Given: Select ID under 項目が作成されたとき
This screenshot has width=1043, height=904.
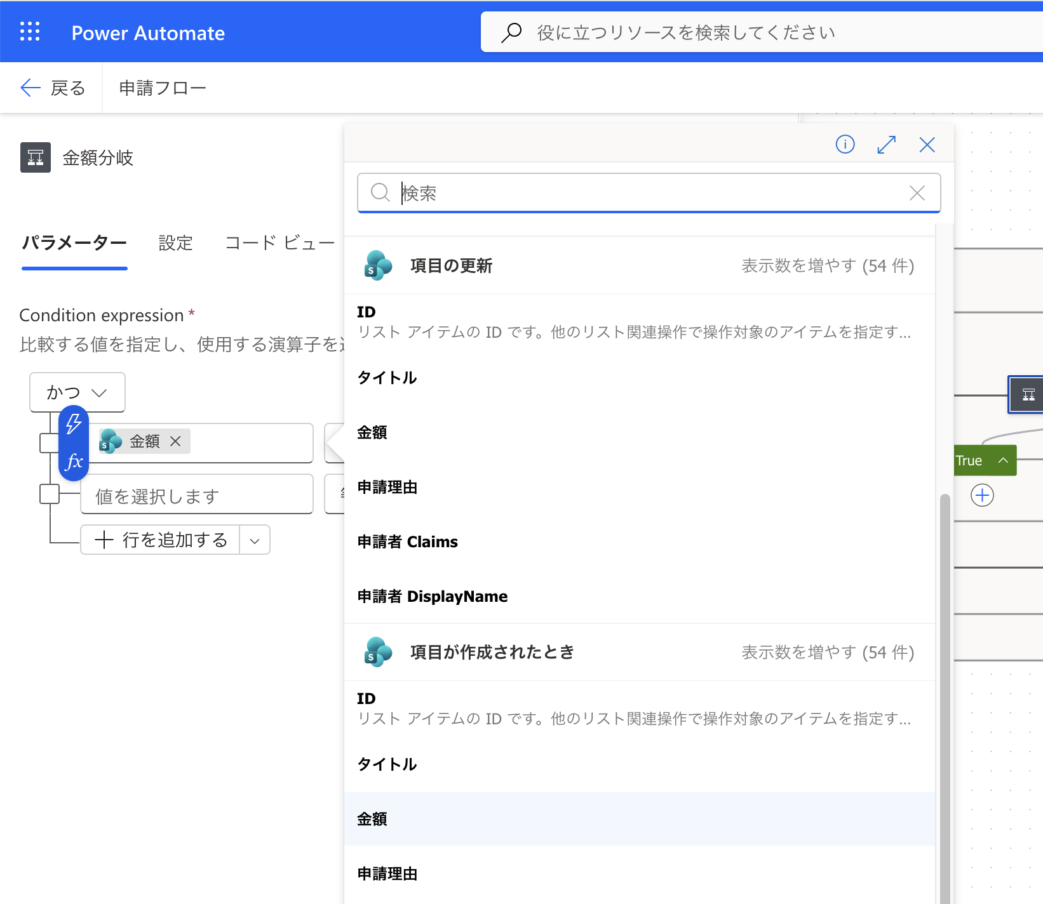Looking at the screenshot, I should (x=640, y=708).
